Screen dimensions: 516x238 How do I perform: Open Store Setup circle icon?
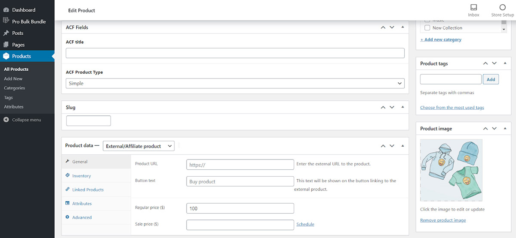tap(502, 7)
